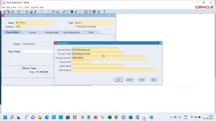The height and width of the screenshot is (121, 216).
Task: Click the Help button in Bank Details
Action: 154,80
